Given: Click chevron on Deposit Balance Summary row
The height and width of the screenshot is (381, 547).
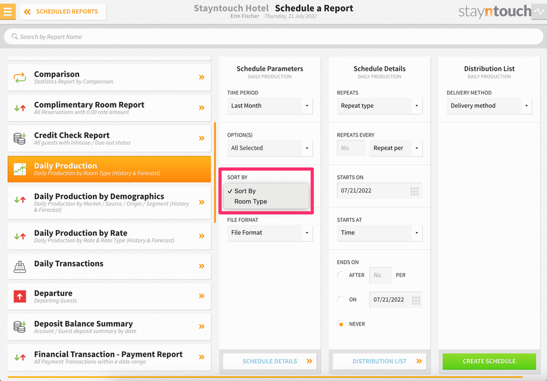Looking at the screenshot, I should pyautogui.click(x=202, y=326).
